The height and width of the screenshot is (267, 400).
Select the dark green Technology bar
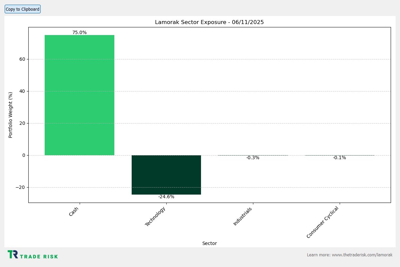tap(166, 175)
